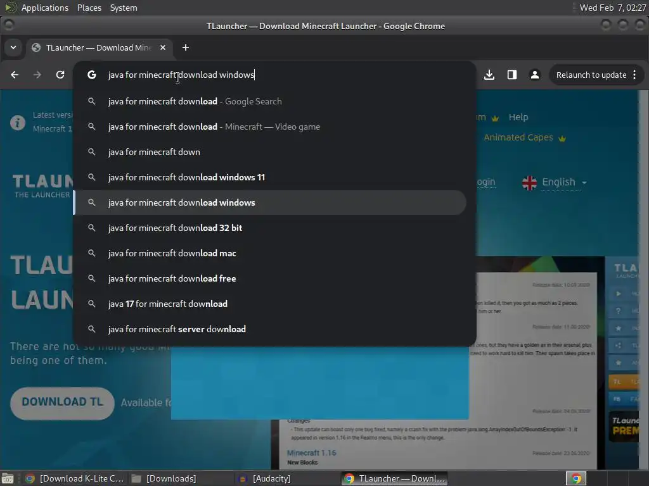Click the Google G icon in address bar
The width and height of the screenshot is (649, 486).
click(92, 75)
